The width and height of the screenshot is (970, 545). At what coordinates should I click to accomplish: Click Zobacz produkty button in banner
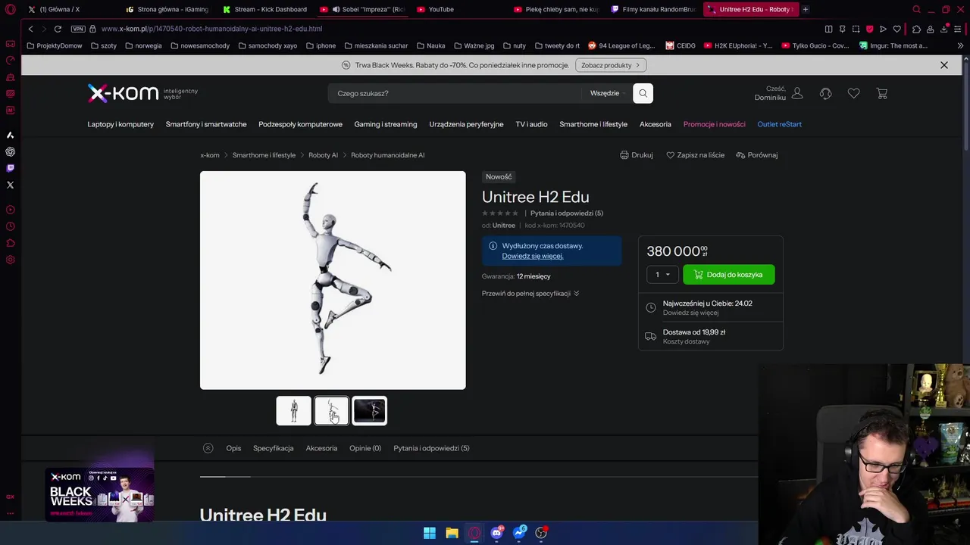611,65
